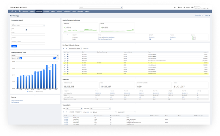Open the Documents menu
220x136 pixels.
click(x=67, y=11)
